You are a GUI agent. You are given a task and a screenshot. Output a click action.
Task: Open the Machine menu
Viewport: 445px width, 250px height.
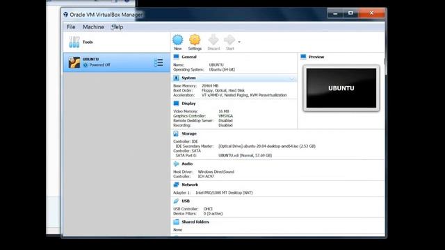click(93, 27)
